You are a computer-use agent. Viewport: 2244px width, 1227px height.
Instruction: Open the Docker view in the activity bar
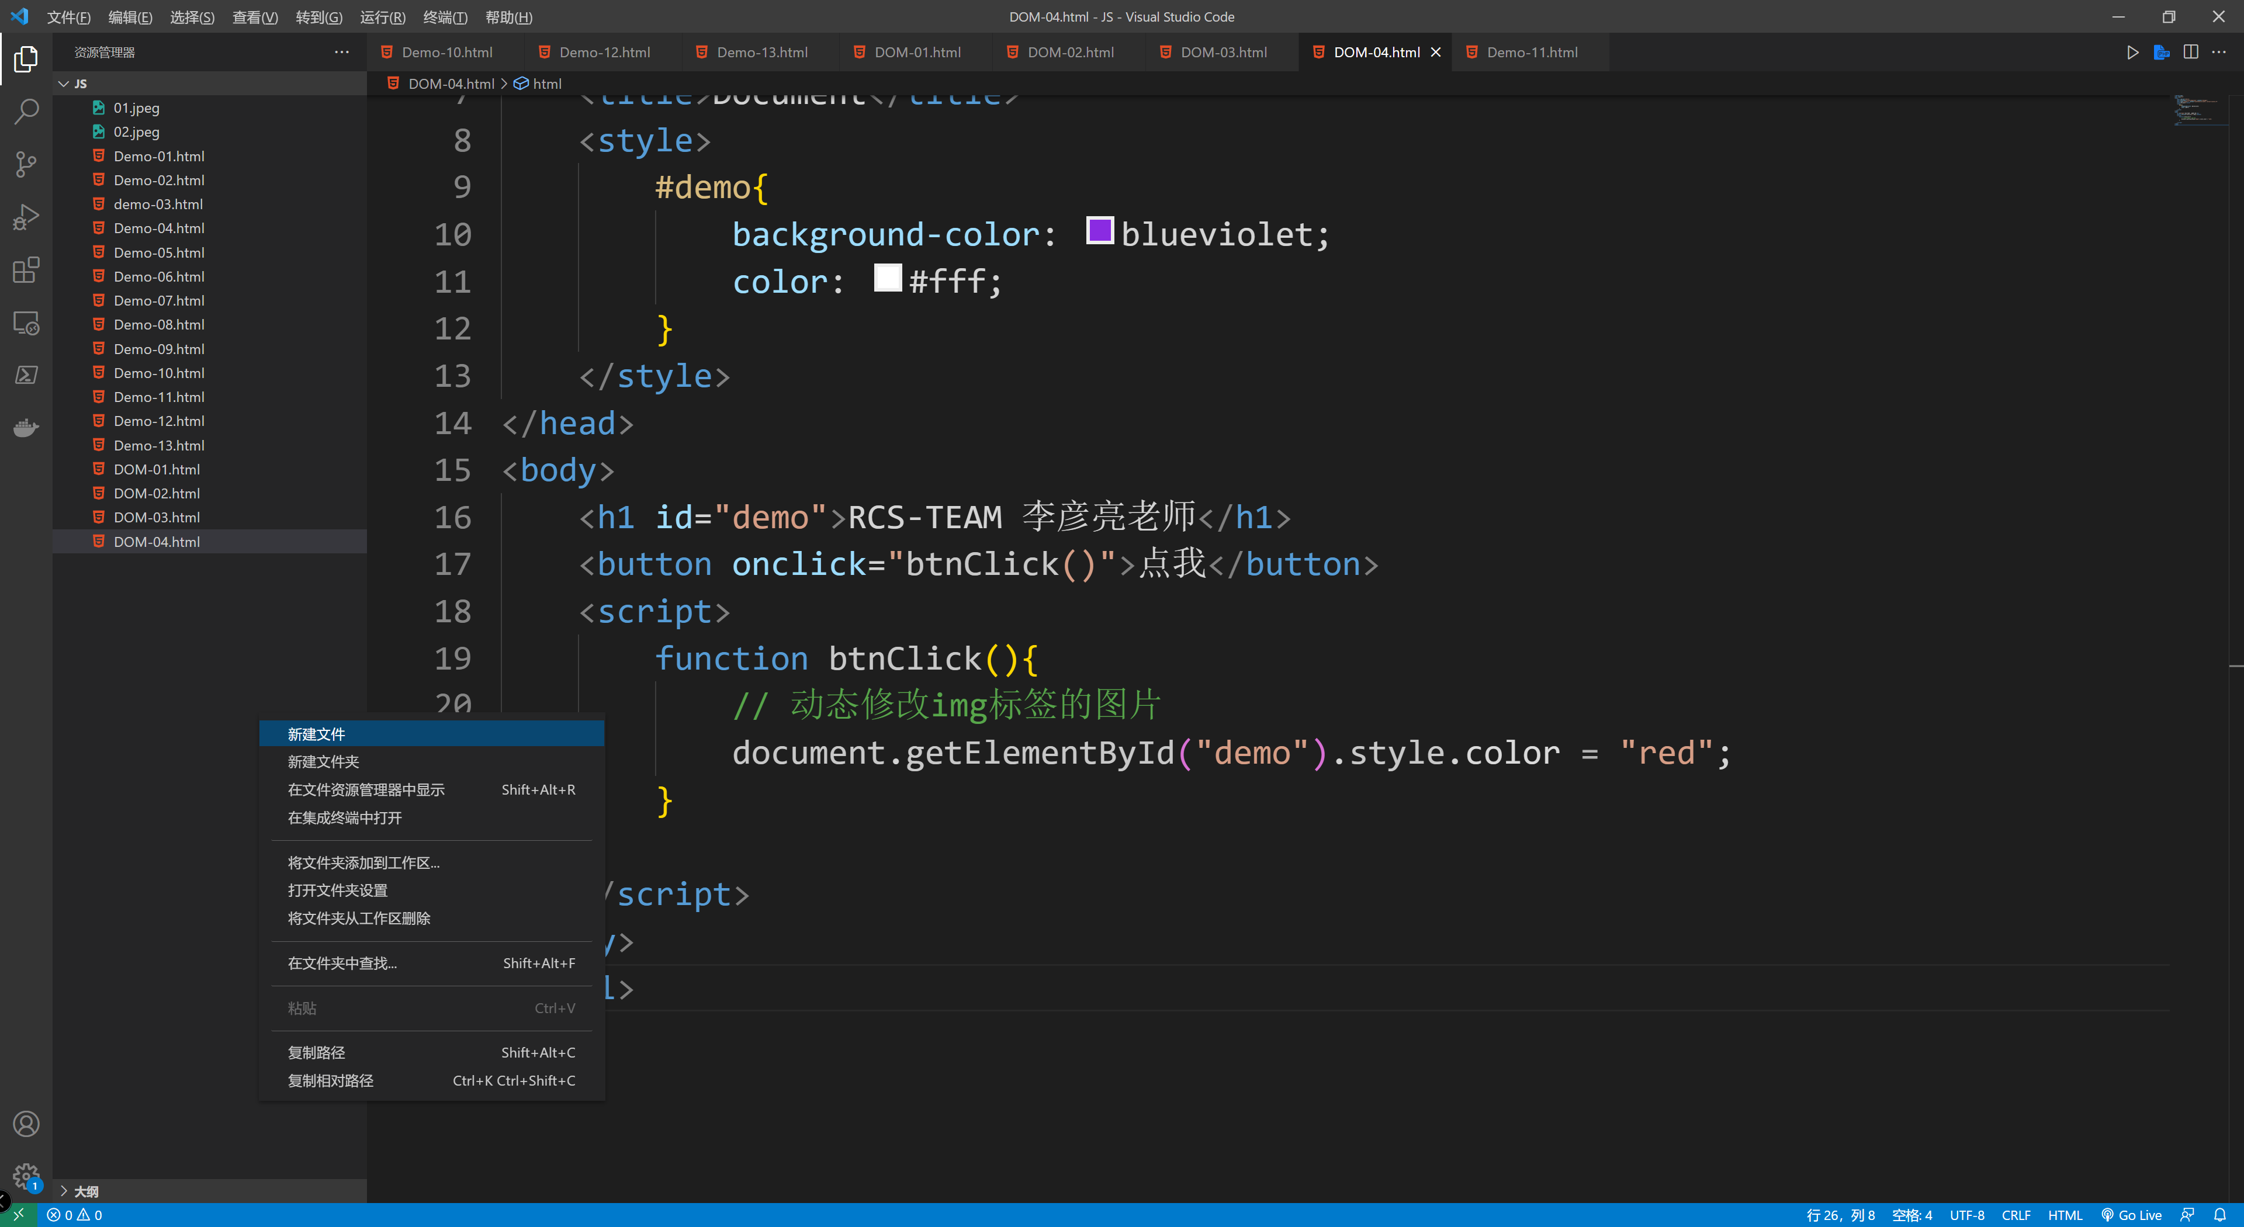click(x=26, y=428)
